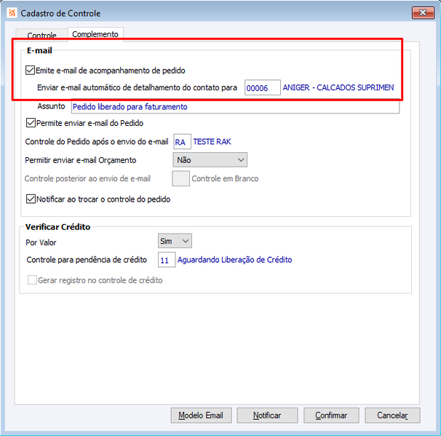Click the TESTE RAK label
441x436 pixels.
212,141
